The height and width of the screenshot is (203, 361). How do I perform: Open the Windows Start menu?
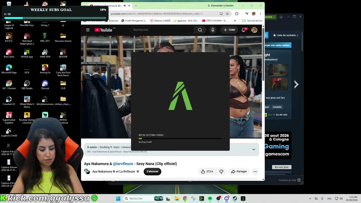click(118, 199)
